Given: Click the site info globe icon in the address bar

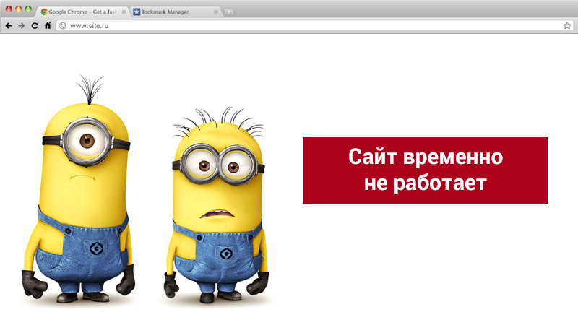Looking at the screenshot, I should click(x=63, y=26).
